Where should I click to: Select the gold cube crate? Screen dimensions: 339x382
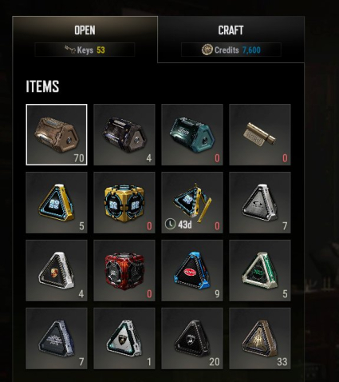(x=124, y=202)
